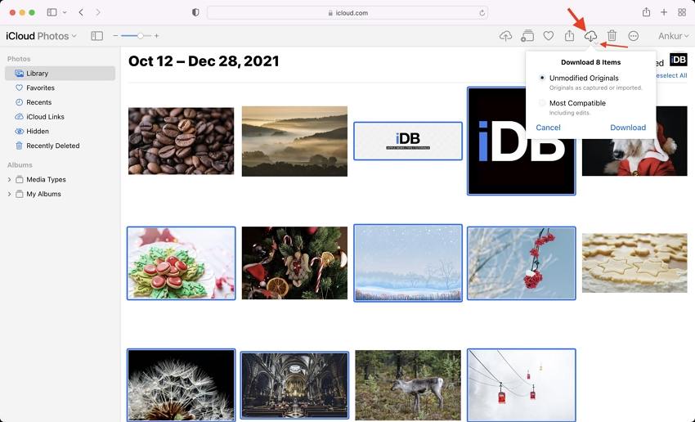Click the download cloud icon

pos(591,36)
